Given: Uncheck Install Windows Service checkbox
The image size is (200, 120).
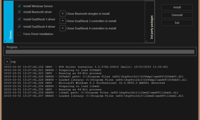Looking at the screenshot, I should coord(19,6).
